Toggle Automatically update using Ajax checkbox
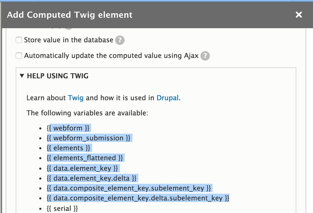The width and height of the screenshot is (313, 213). tap(19, 56)
